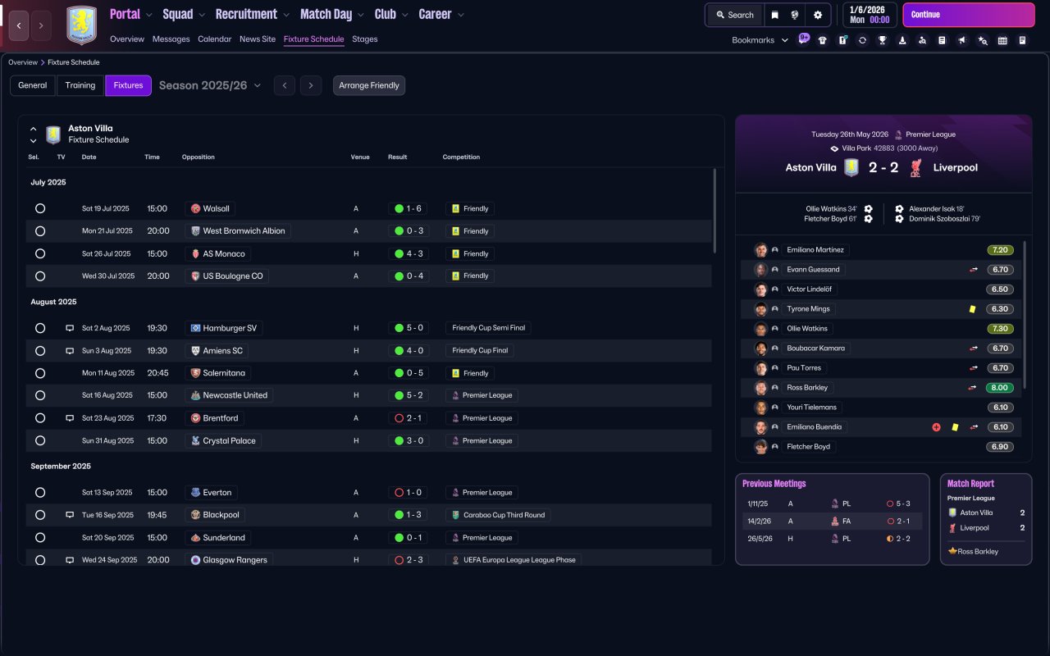Screen dimensions: 1050x656
Task: Open the Aston Villa club badge
Action: coord(81,25)
